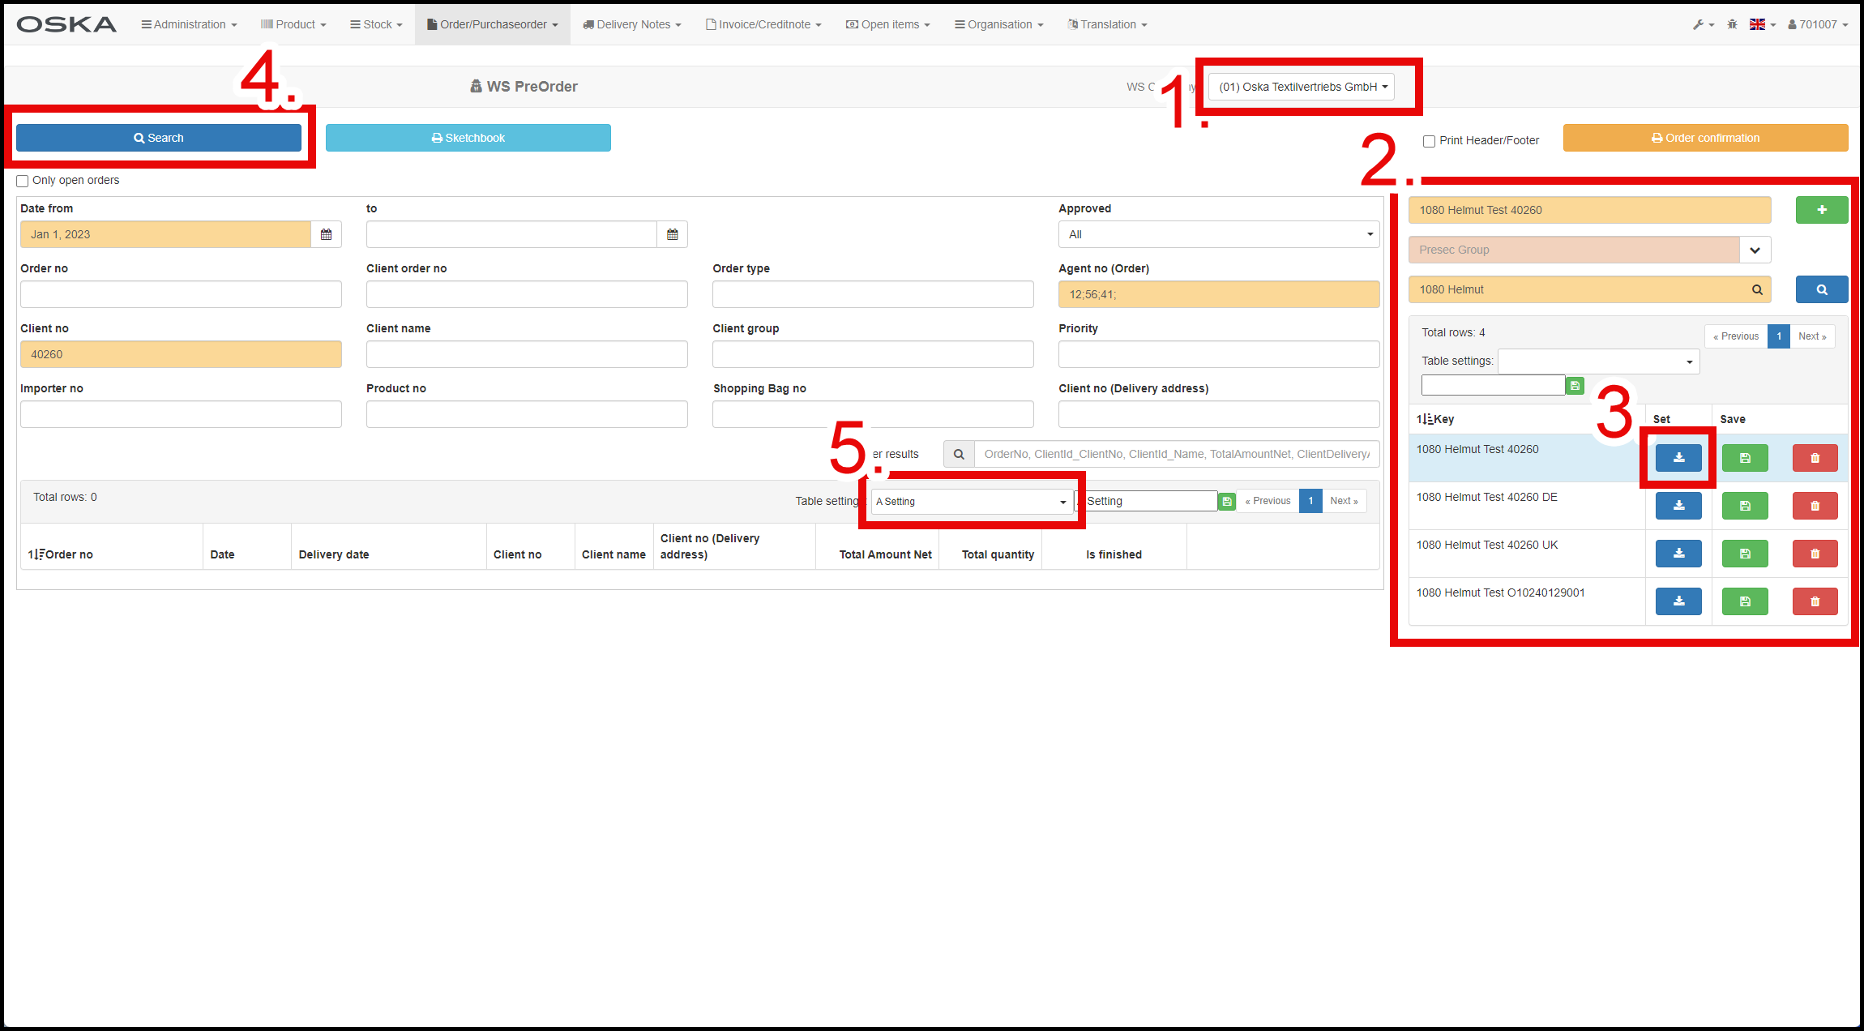Open the Oska Textilvertriebs GmbH company dropdown
This screenshot has width=1864, height=1031.
(x=1301, y=87)
